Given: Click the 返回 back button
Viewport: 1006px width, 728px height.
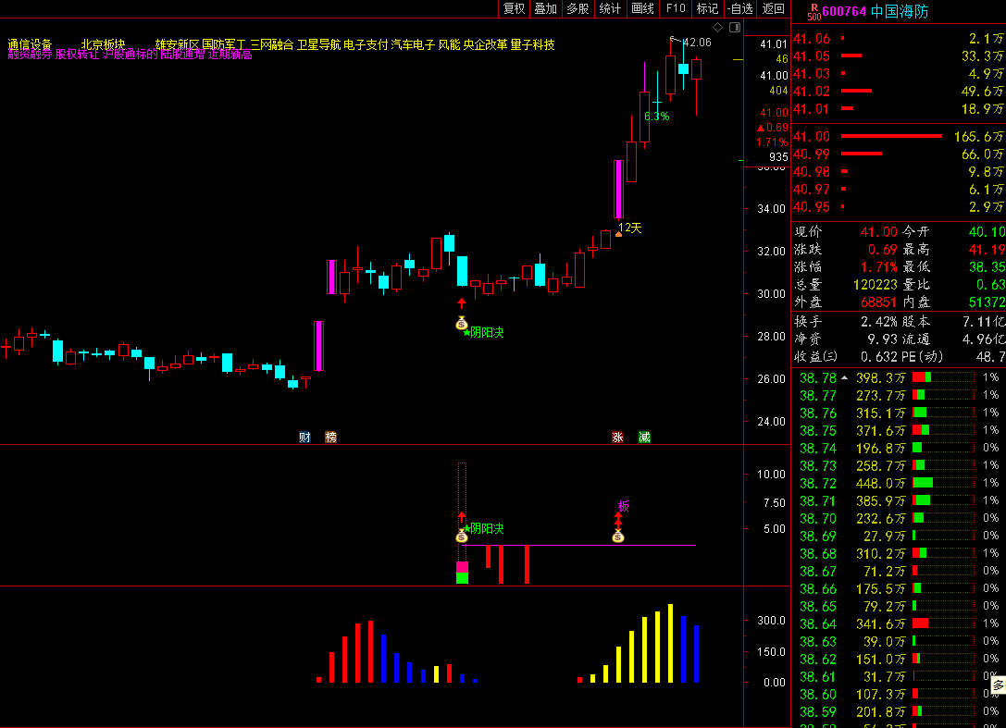Looking at the screenshot, I should 773,8.
